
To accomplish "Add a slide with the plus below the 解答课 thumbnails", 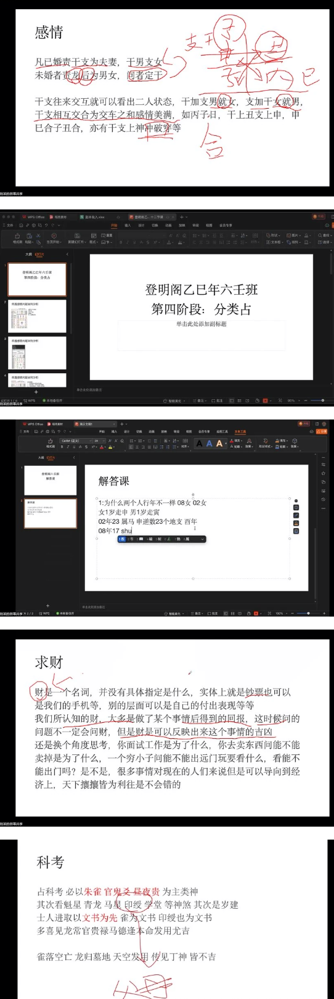I will point(47,605).
